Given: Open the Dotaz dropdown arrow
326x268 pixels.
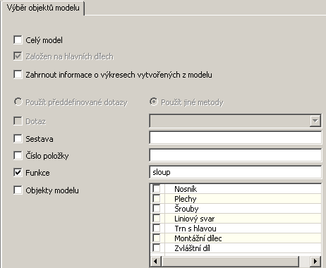Looking at the screenshot, I should point(315,121).
